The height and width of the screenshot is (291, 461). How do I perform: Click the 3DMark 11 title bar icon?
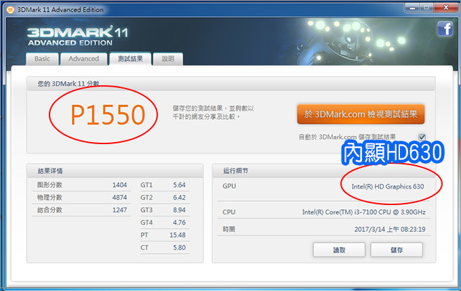point(10,10)
